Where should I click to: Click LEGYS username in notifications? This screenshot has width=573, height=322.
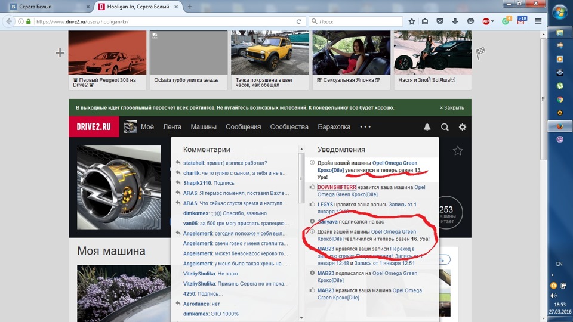[325, 205]
